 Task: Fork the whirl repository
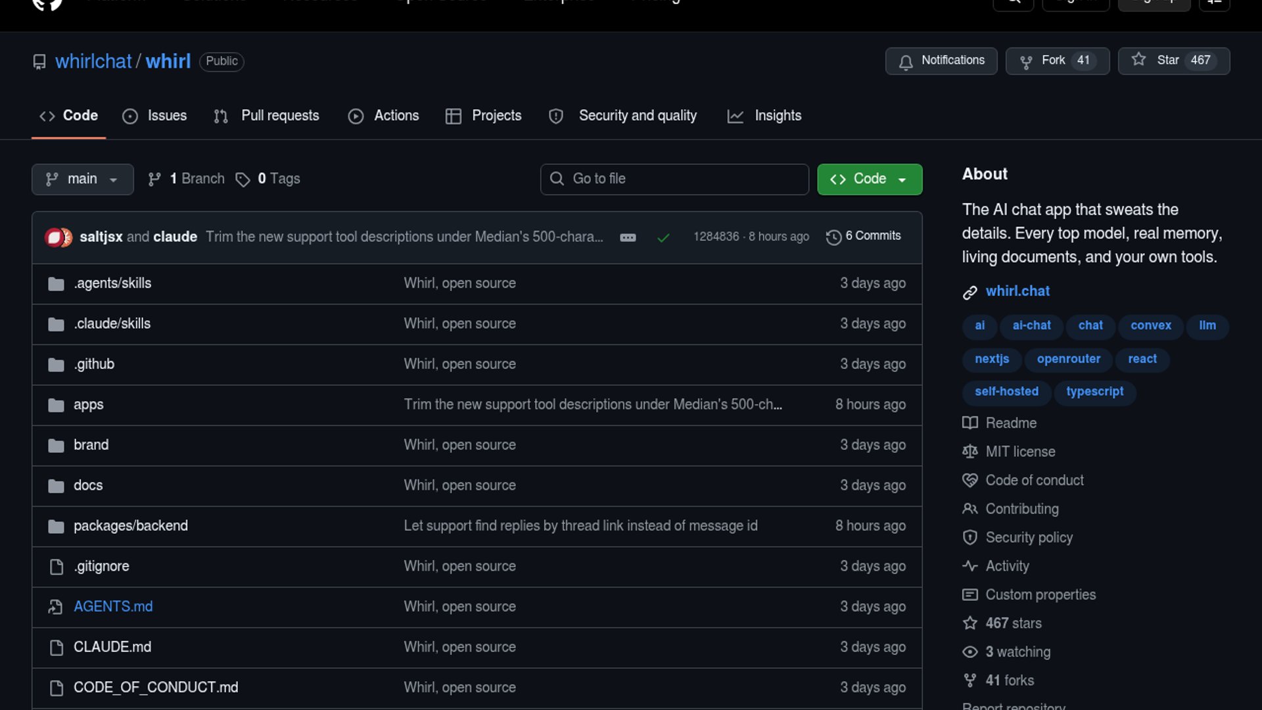pyautogui.click(x=1057, y=60)
